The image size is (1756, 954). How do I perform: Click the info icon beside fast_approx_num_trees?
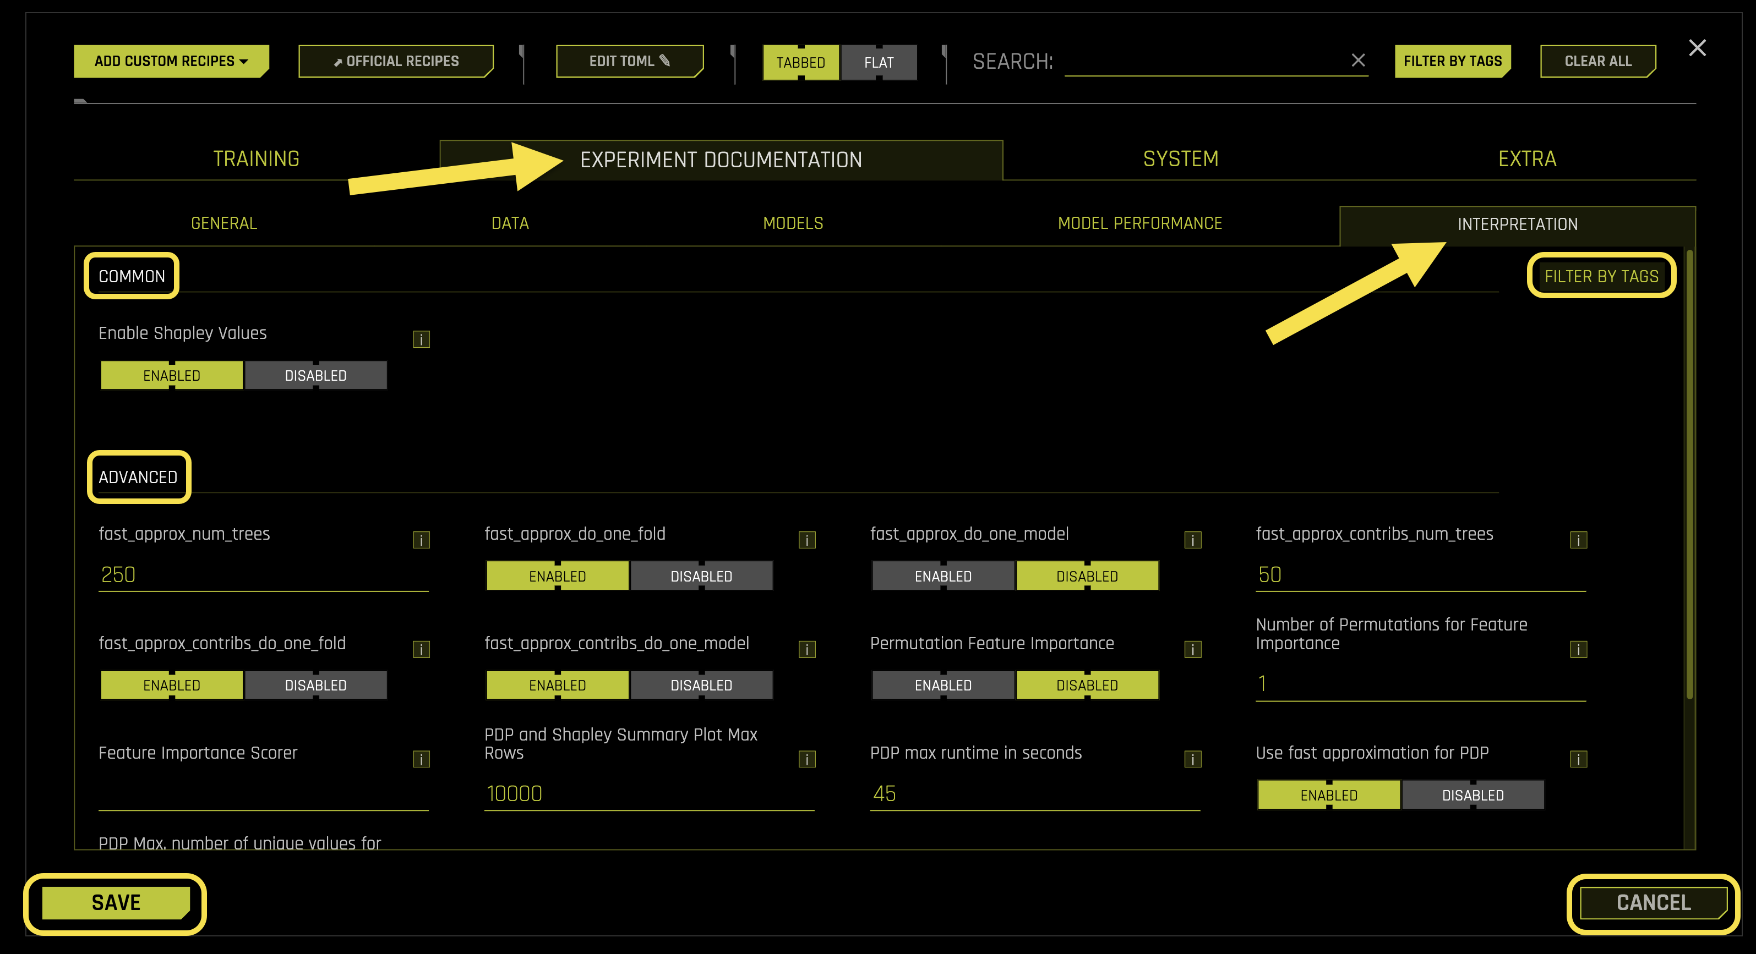[x=421, y=540]
